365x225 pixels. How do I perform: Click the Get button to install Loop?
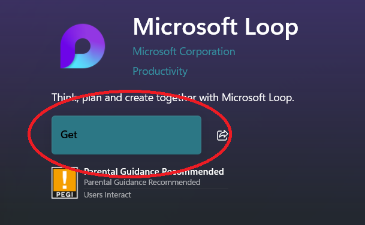(126, 135)
